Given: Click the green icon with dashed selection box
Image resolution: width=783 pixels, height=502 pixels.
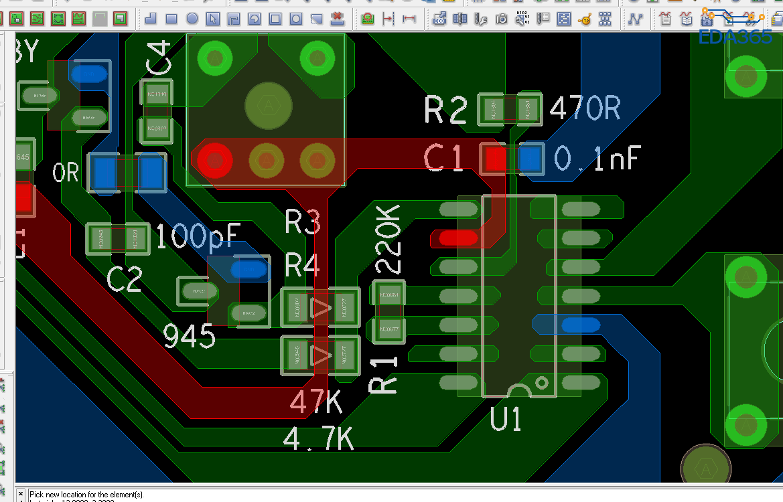Looking at the screenshot, I should click(x=17, y=19).
